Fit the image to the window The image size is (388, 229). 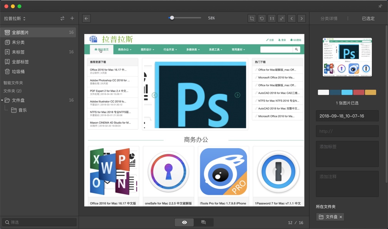[x=281, y=18]
